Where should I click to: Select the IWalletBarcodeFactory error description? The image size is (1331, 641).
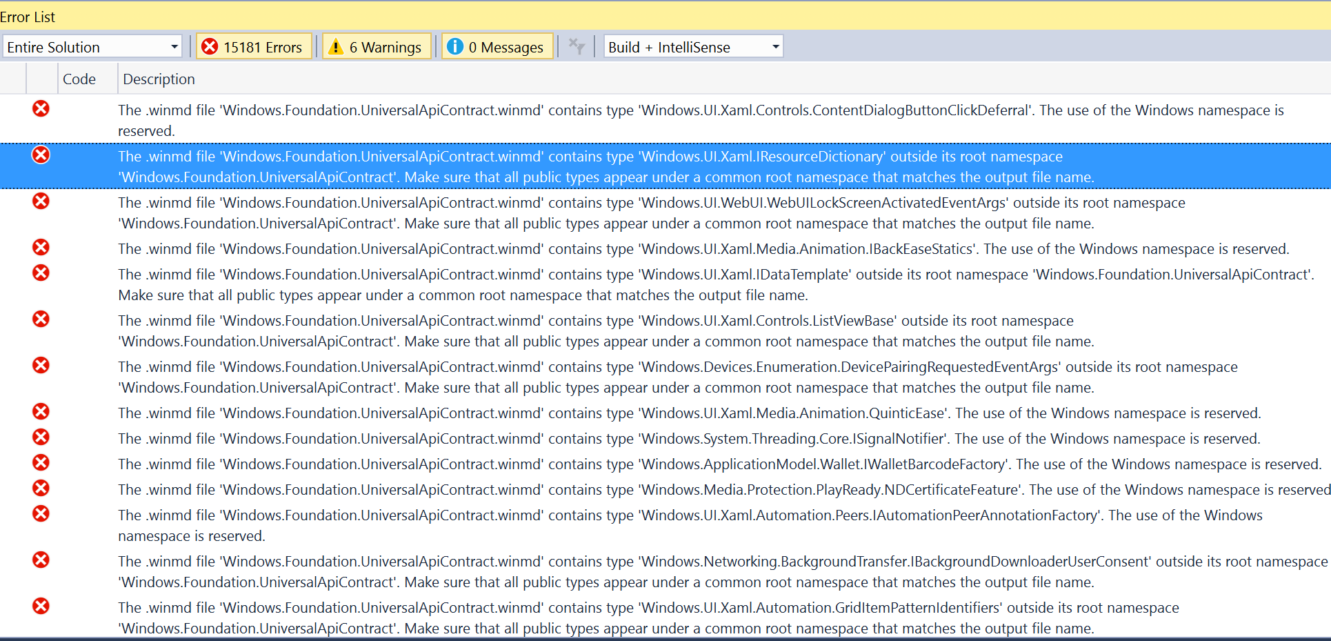pos(720,464)
